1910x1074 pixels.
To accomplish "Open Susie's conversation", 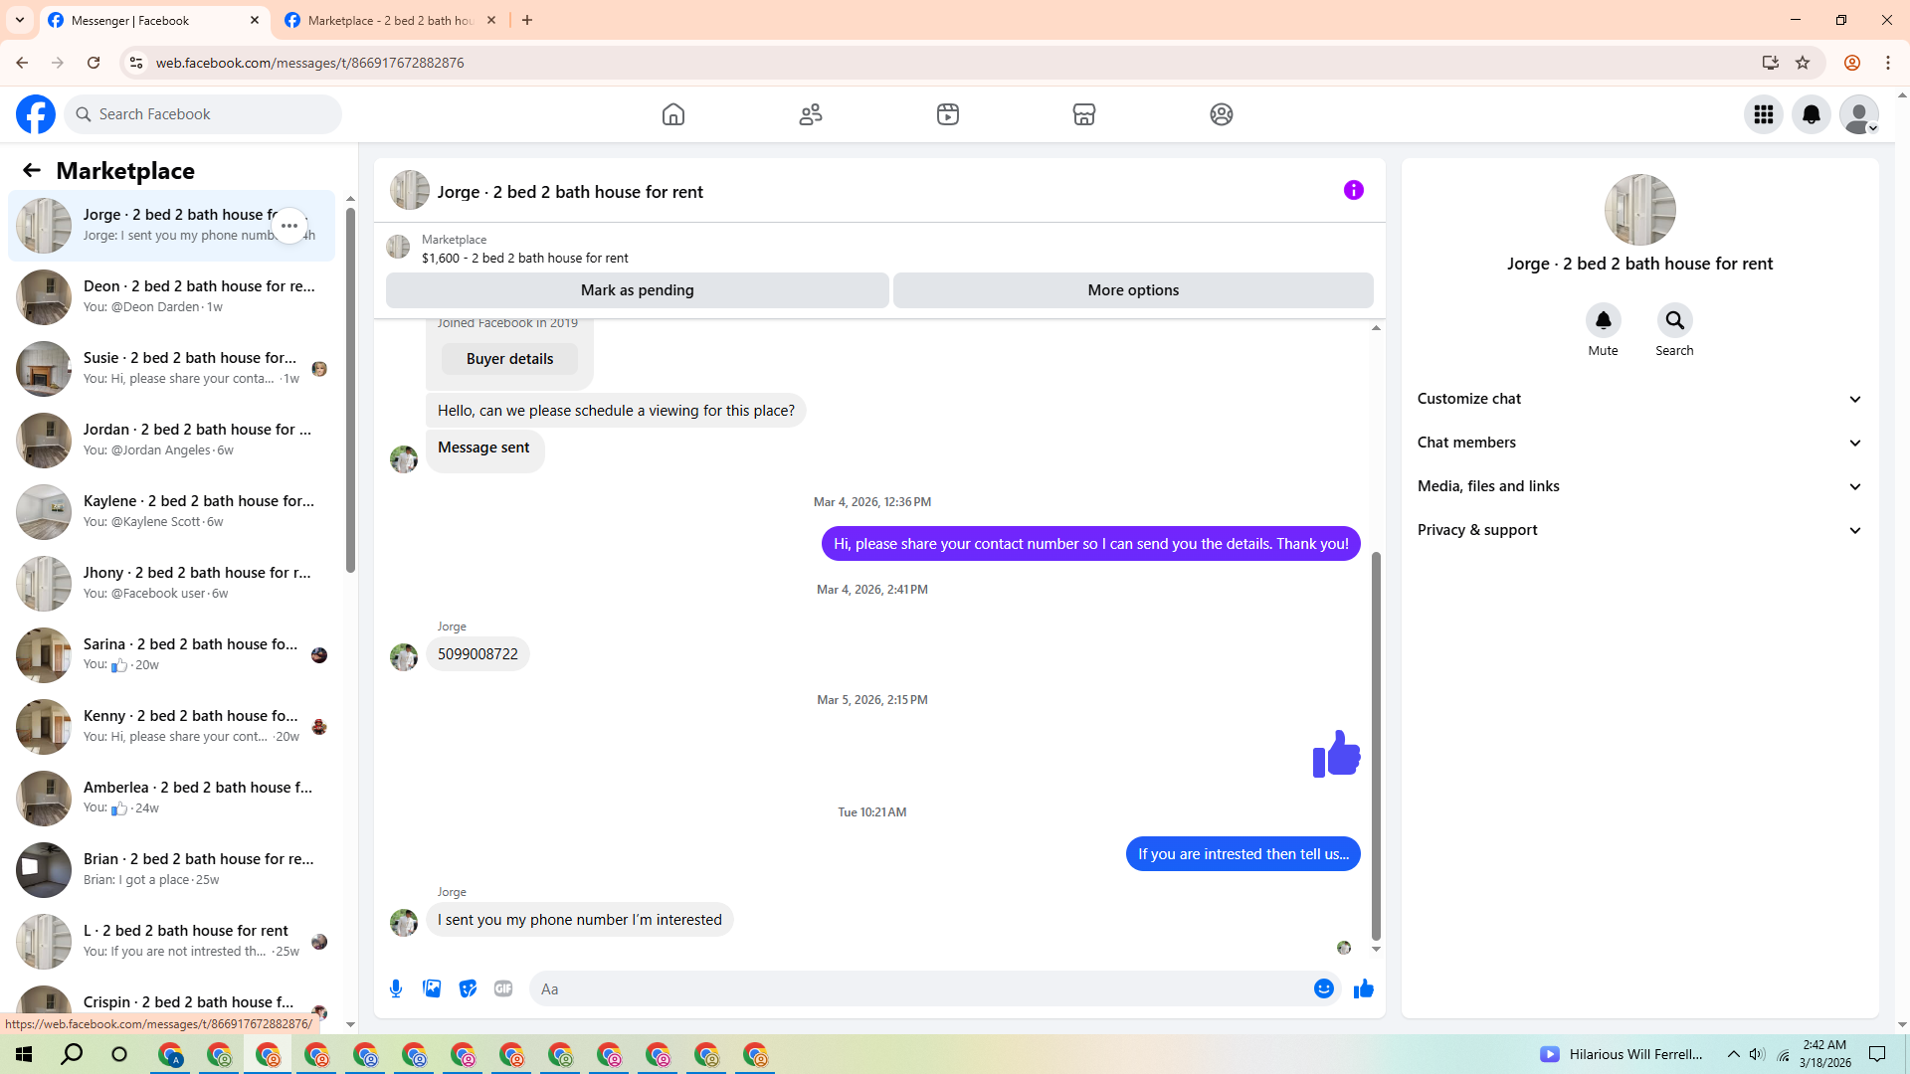I will 171,369.
